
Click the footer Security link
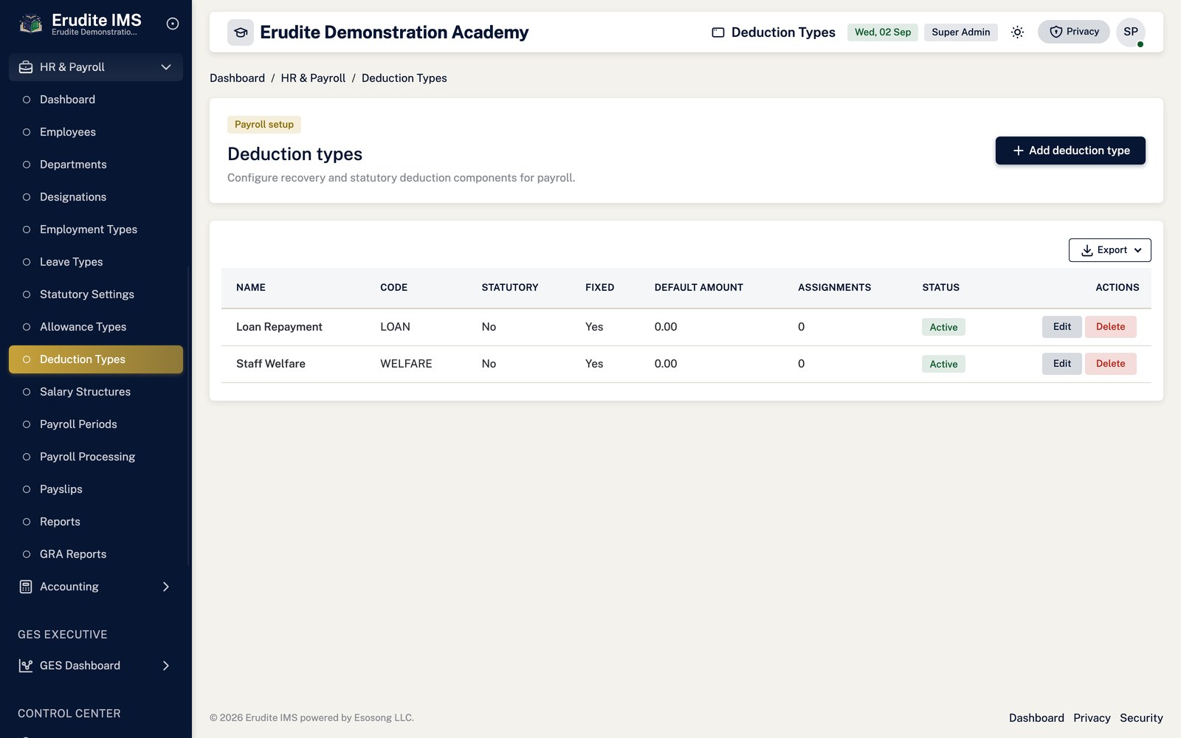point(1141,718)
